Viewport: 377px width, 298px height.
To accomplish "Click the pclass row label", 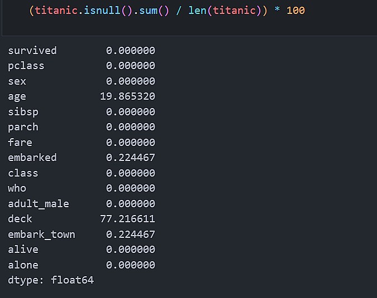I will (26, 66).
